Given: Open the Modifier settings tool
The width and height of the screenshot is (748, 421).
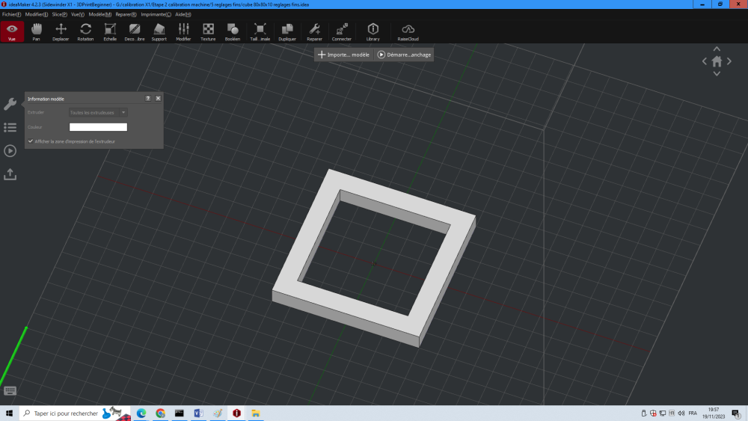Looking at the screenshot, I should (183, 32).
